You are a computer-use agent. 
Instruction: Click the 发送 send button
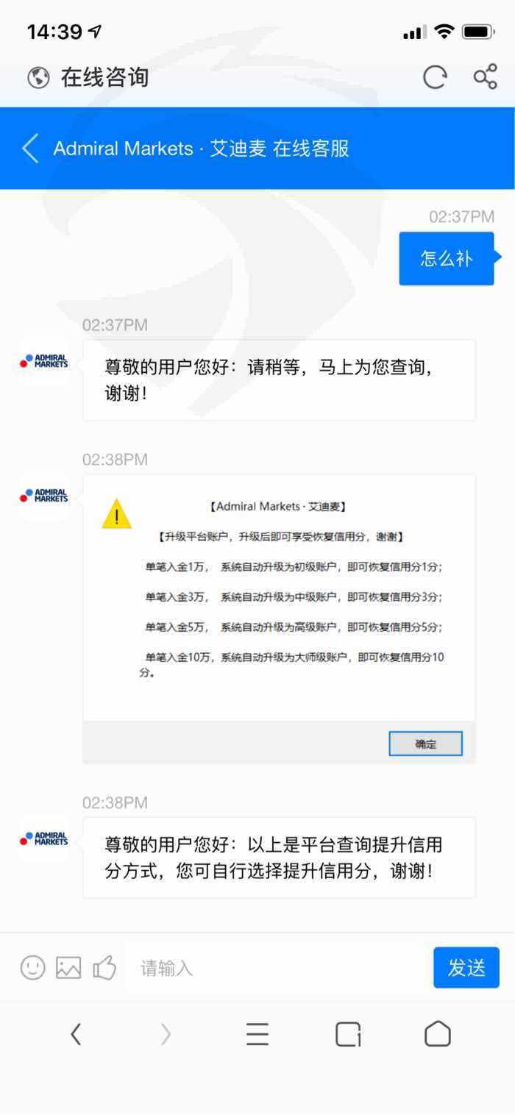[466, 967]
